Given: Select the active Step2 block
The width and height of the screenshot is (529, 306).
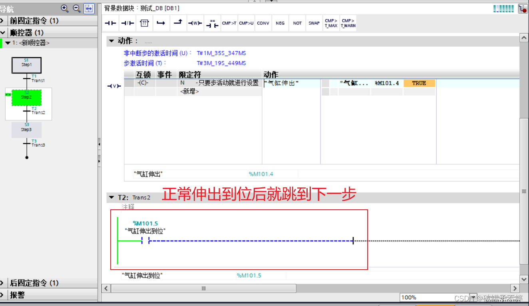Looking at the screenshot, I should pos(26,97).
